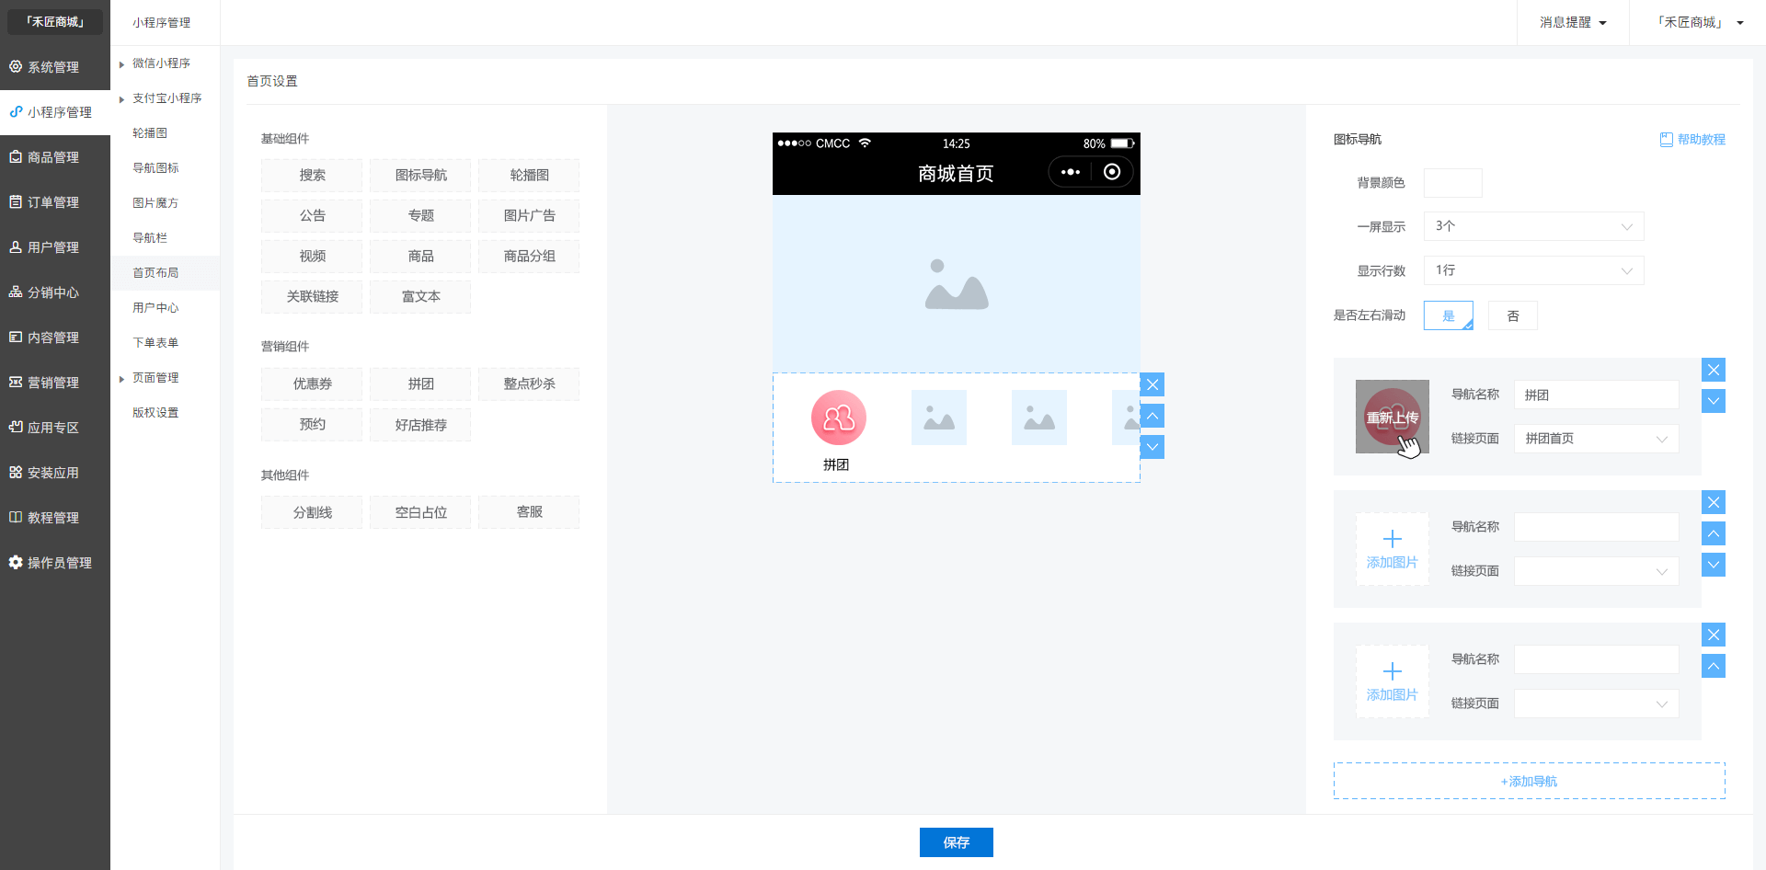This screenshot has height=870, width=1766.
Task: Move the preview component down
Action: coord(1152,447)
